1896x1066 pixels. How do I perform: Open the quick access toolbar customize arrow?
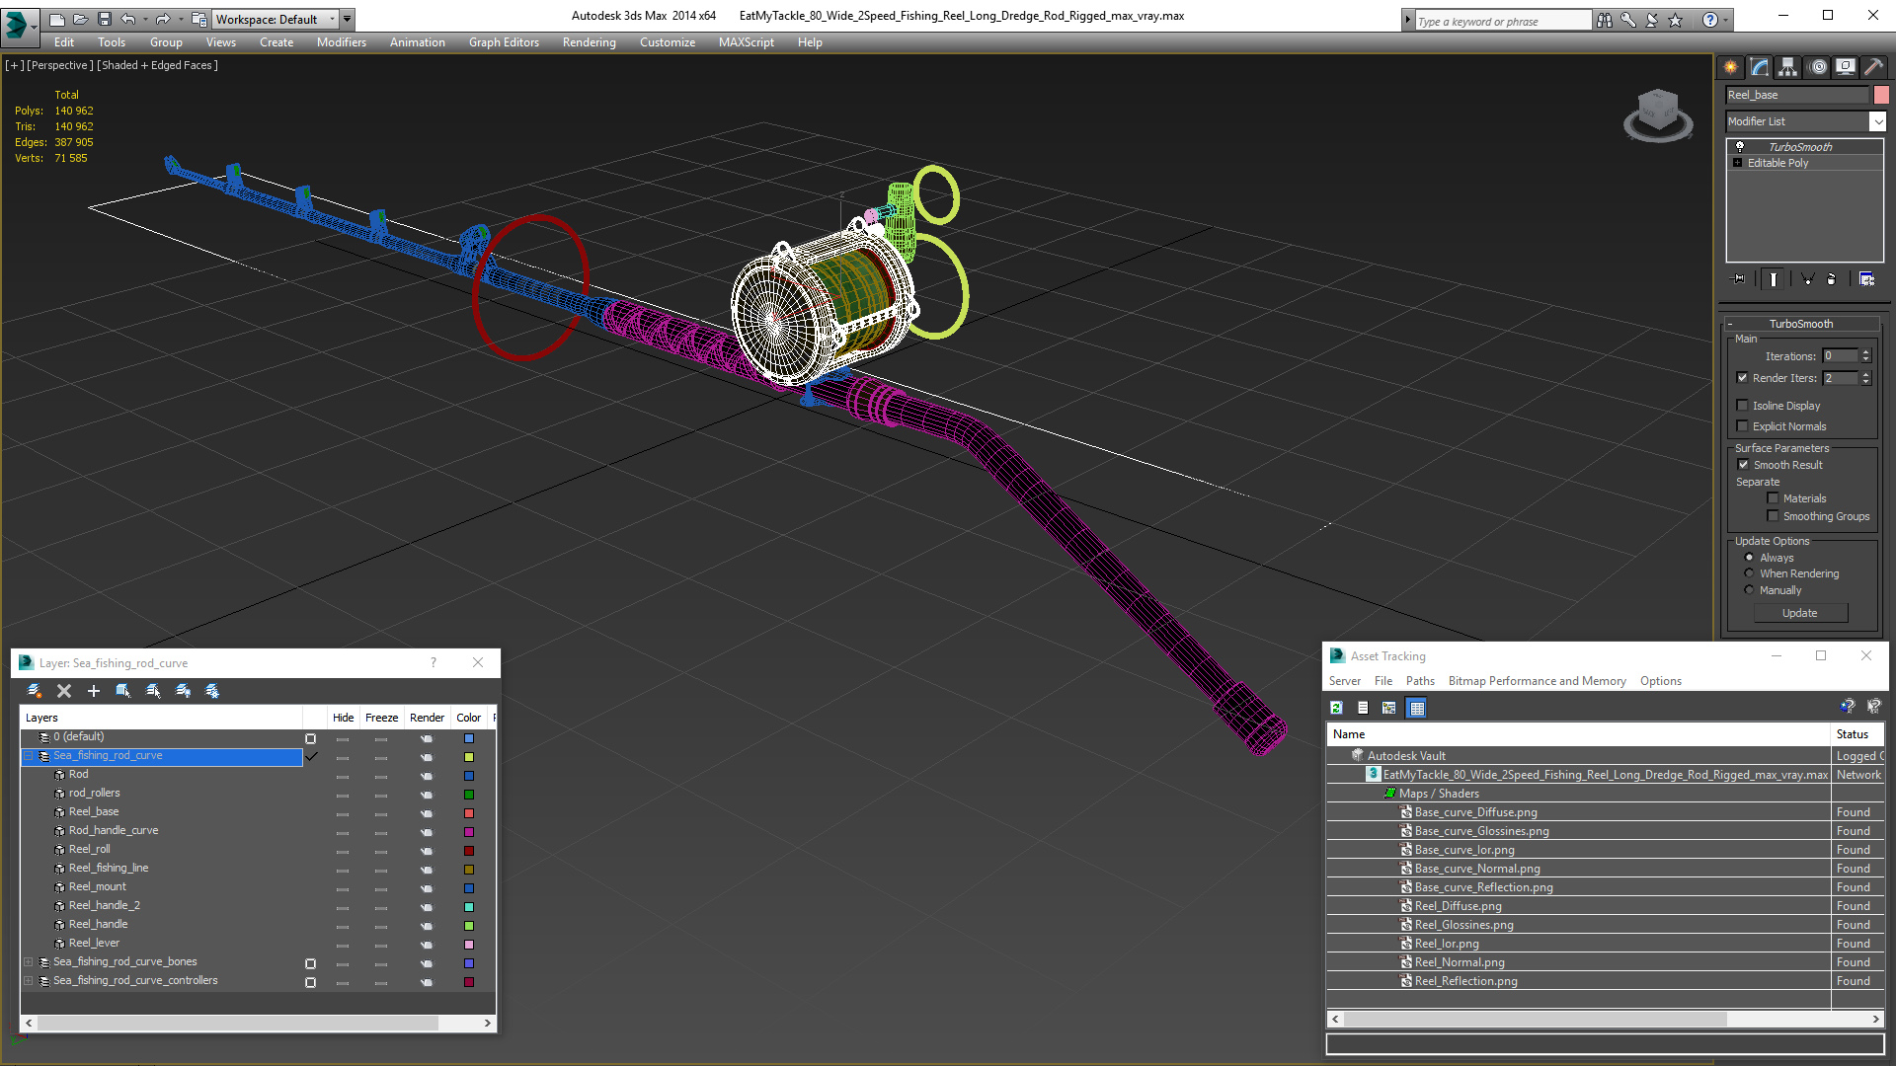(348, 19)
